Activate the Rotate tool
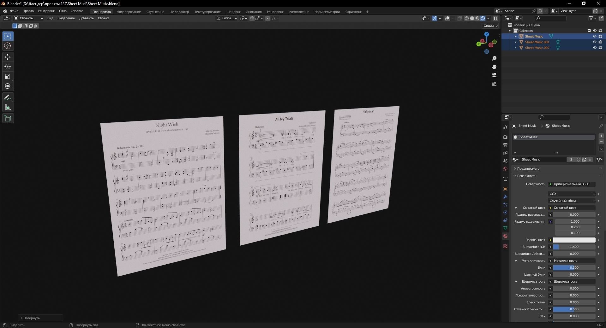Viewport: 606px width, 328px height. click(8, 67)
